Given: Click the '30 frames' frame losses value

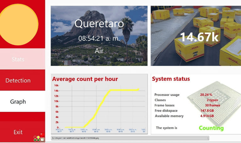Looking at the screenshot, I should (212, 105).
